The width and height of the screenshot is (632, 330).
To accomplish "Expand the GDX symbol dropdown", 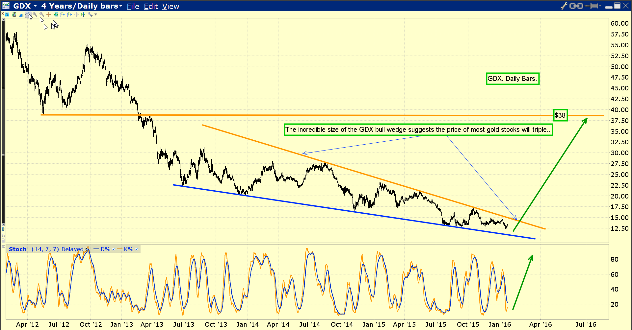I will [x=35, y=6].
